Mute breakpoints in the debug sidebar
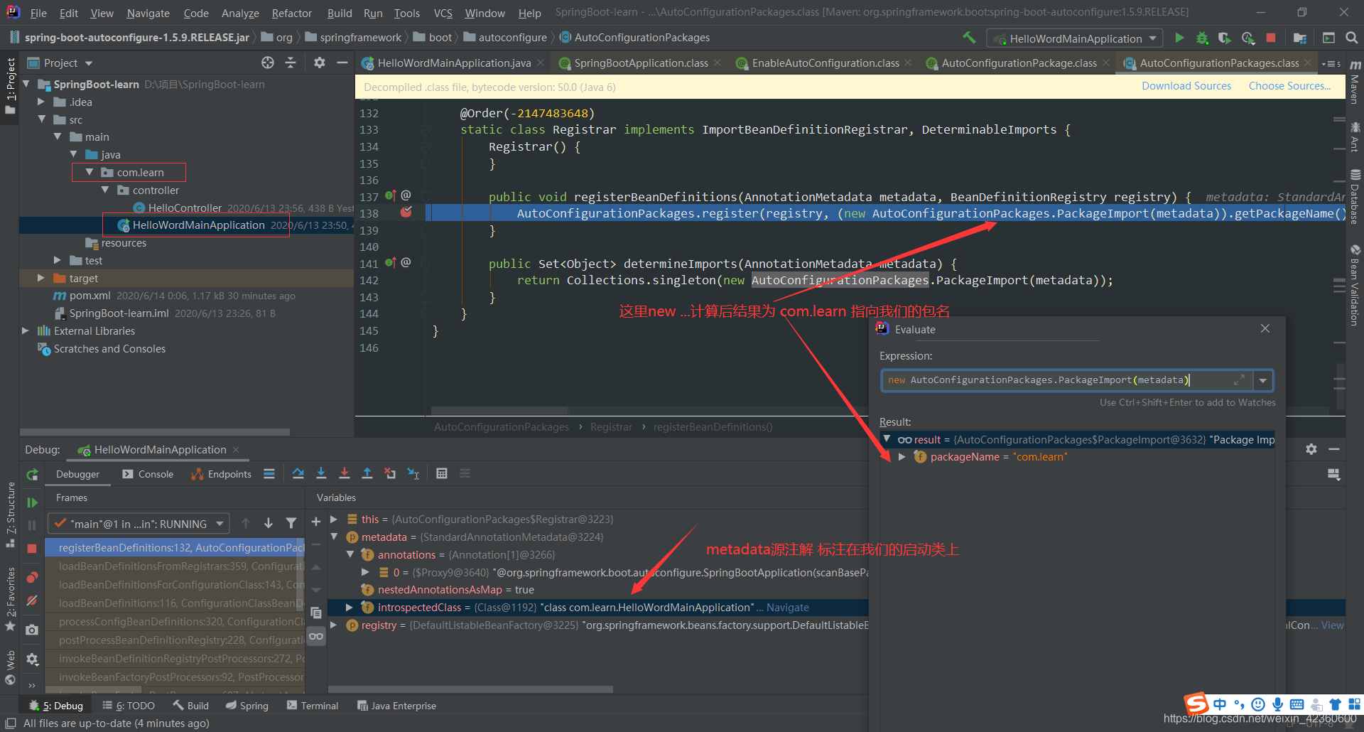This screenshot has width=1364, height=732. [32, 601]
